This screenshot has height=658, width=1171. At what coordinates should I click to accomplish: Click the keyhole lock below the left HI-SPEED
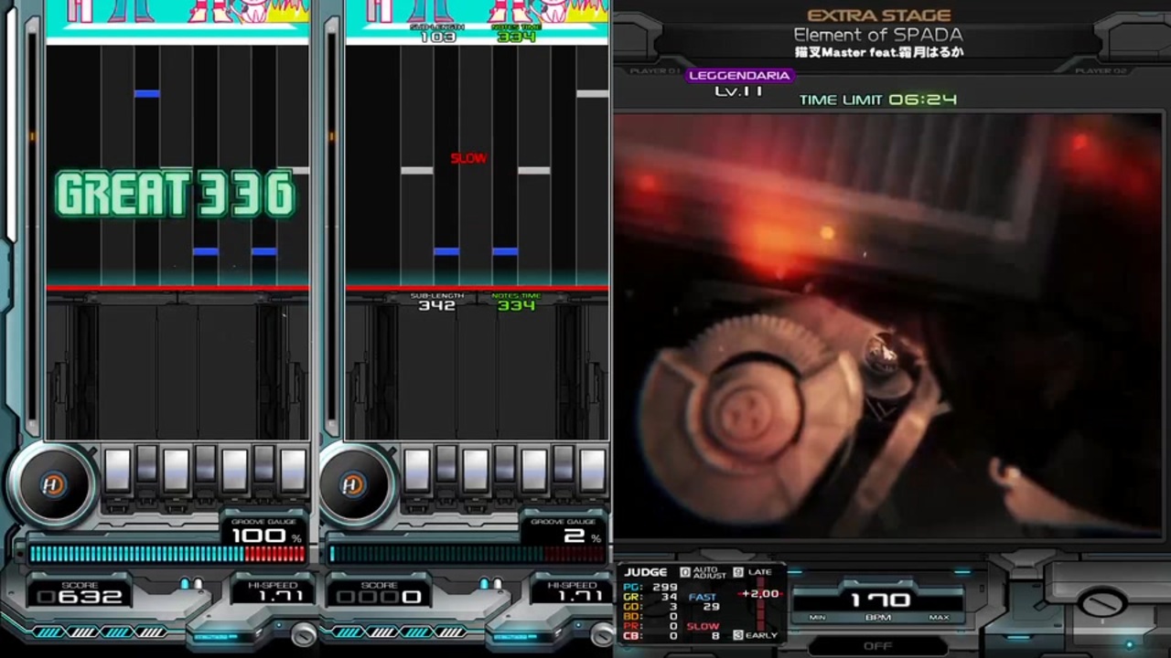click(x=304, y=633)
